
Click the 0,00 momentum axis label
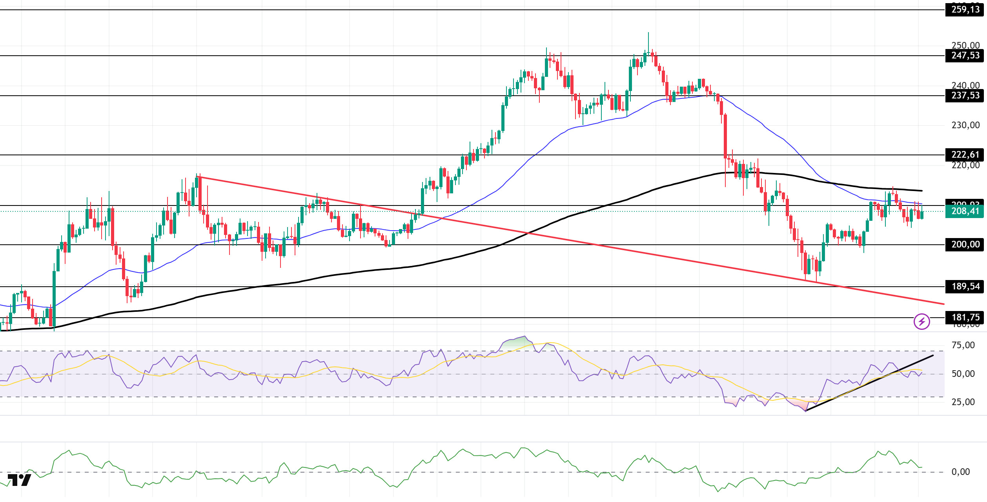click(960, 472)
